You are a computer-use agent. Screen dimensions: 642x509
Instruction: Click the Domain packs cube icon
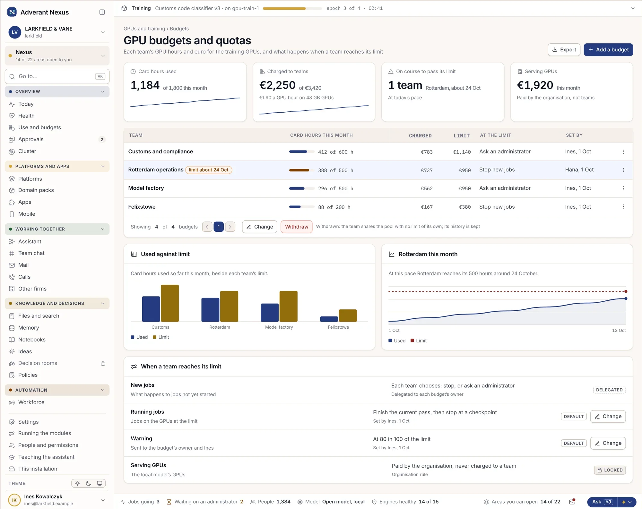(12, 190)
